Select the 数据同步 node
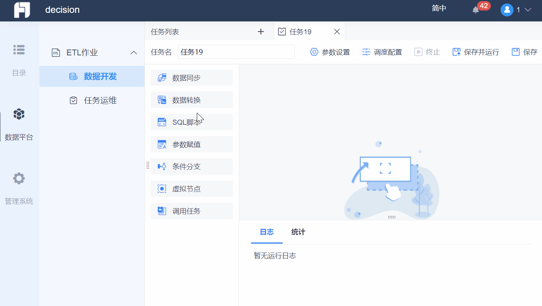The width and height of the screenshot is (542, 306). pos(192,78)
